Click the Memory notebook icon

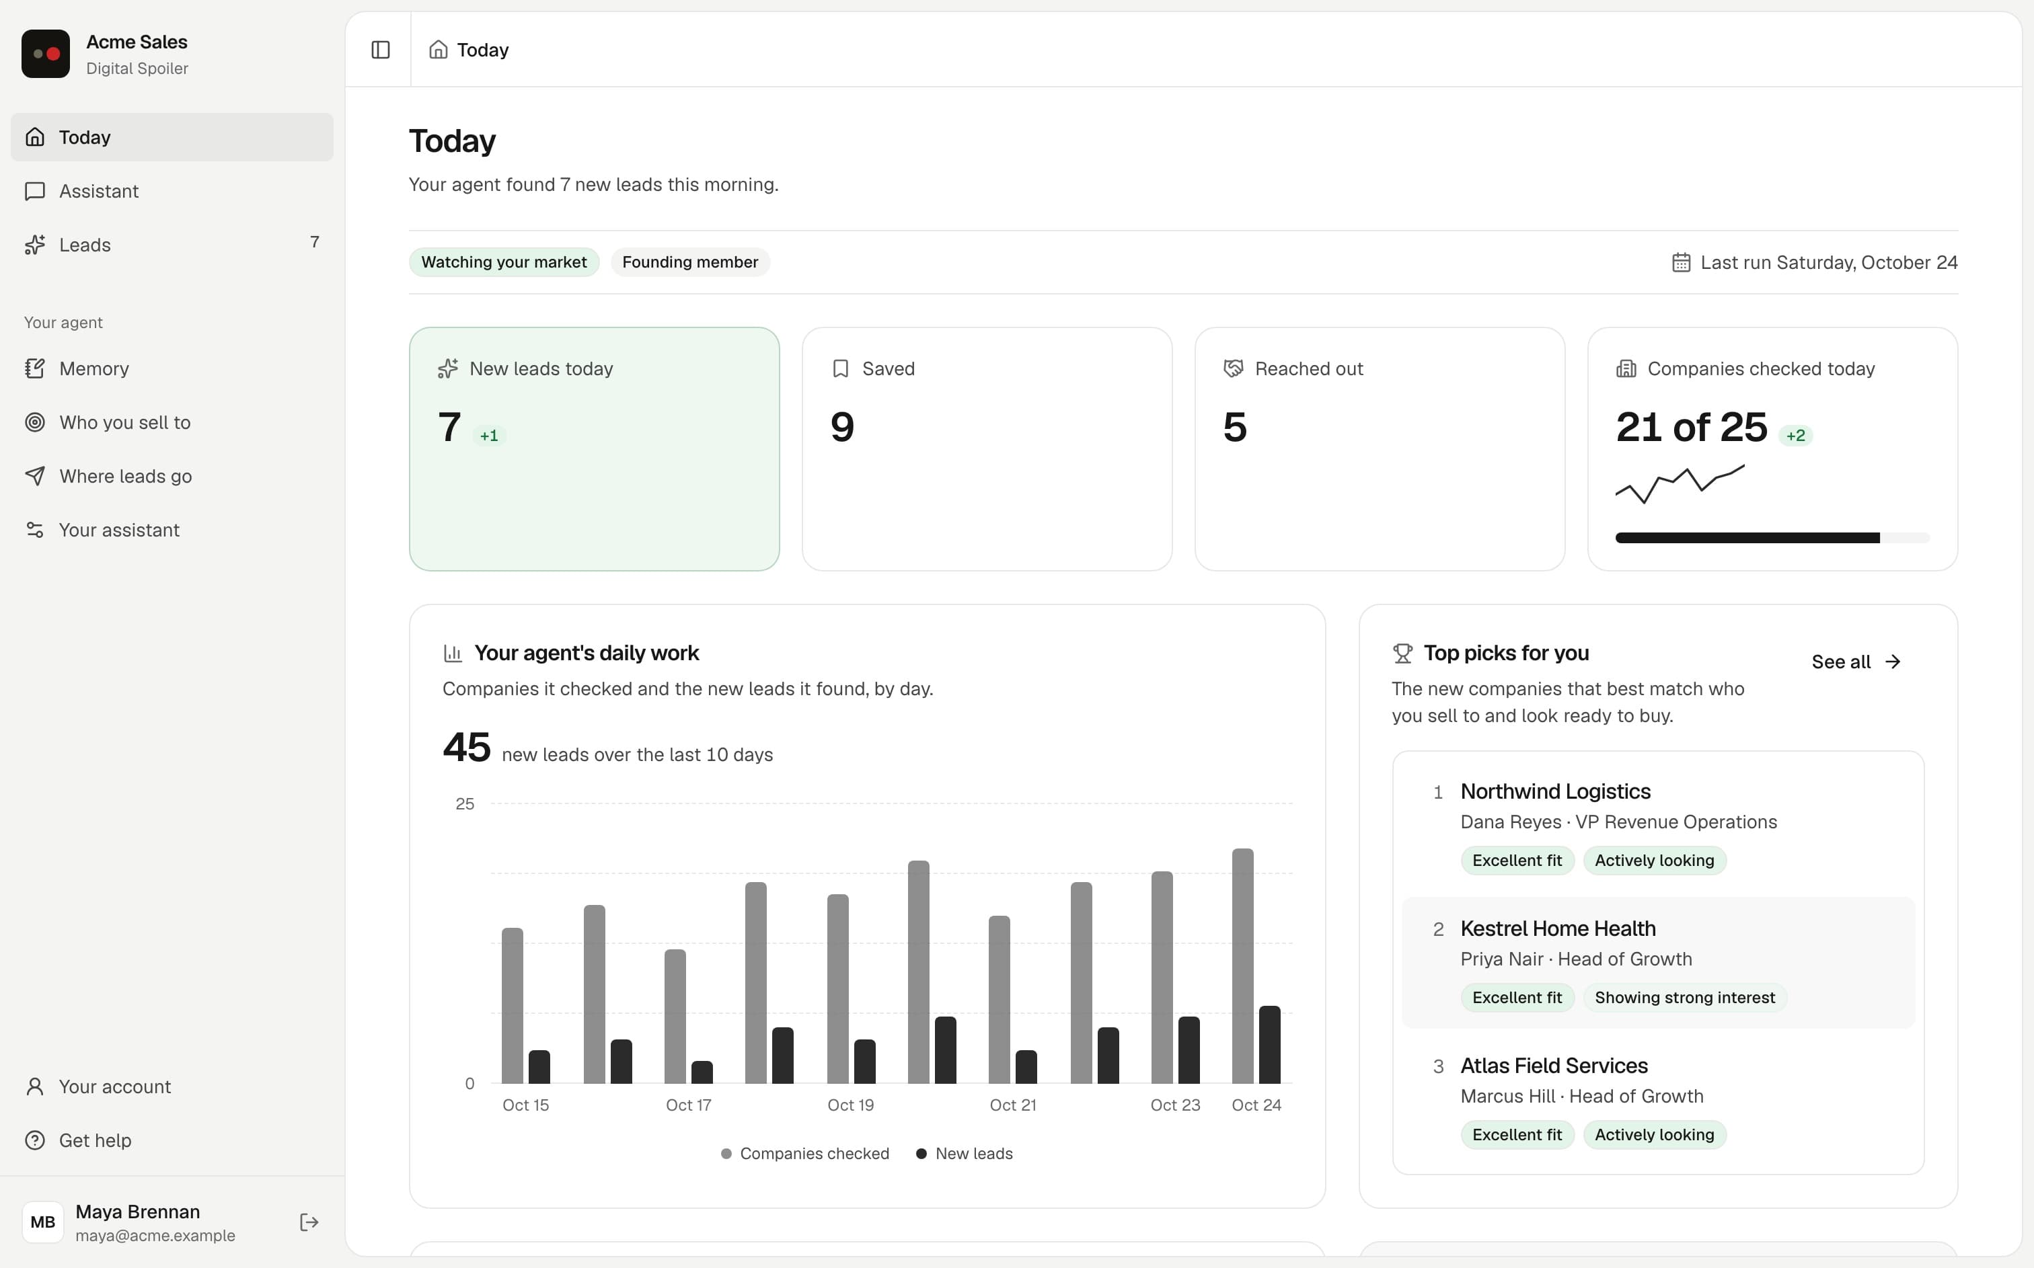35,368
